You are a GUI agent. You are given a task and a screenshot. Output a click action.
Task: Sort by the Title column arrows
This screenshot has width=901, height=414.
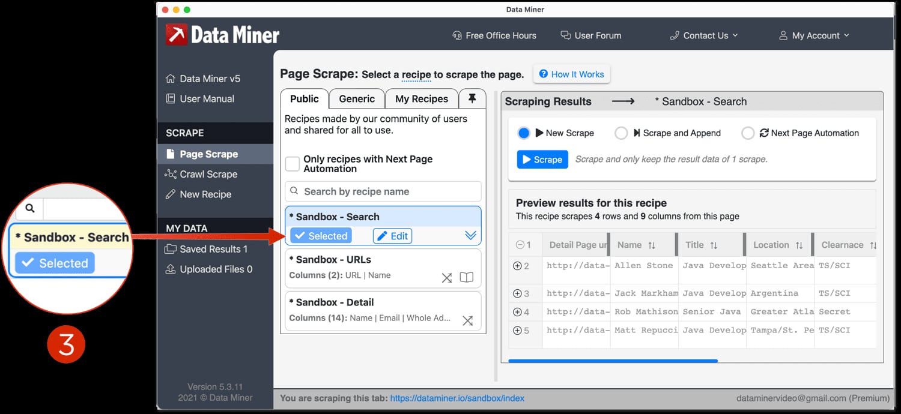coord(714,245)
